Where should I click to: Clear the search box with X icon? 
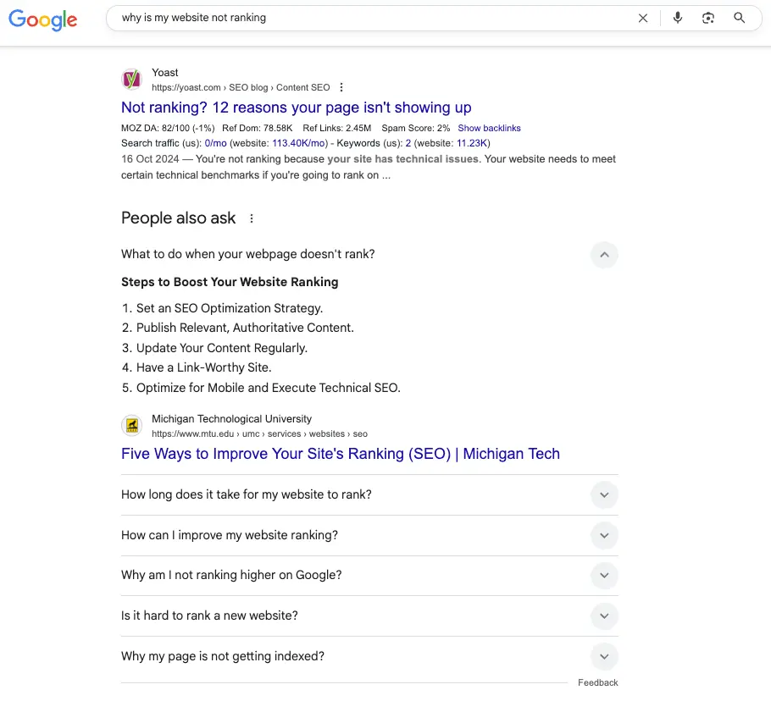pos(643,18)
